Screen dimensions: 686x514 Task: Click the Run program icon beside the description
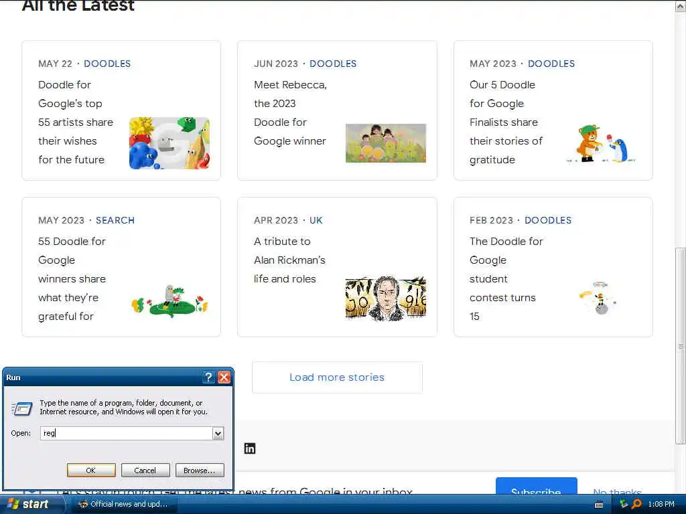(x=22, y=408)
